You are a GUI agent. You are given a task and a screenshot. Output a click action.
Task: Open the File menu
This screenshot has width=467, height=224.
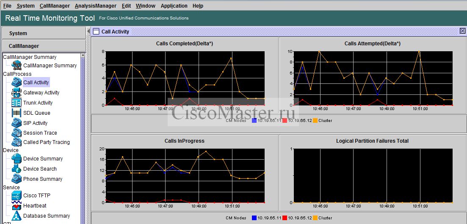7,6
